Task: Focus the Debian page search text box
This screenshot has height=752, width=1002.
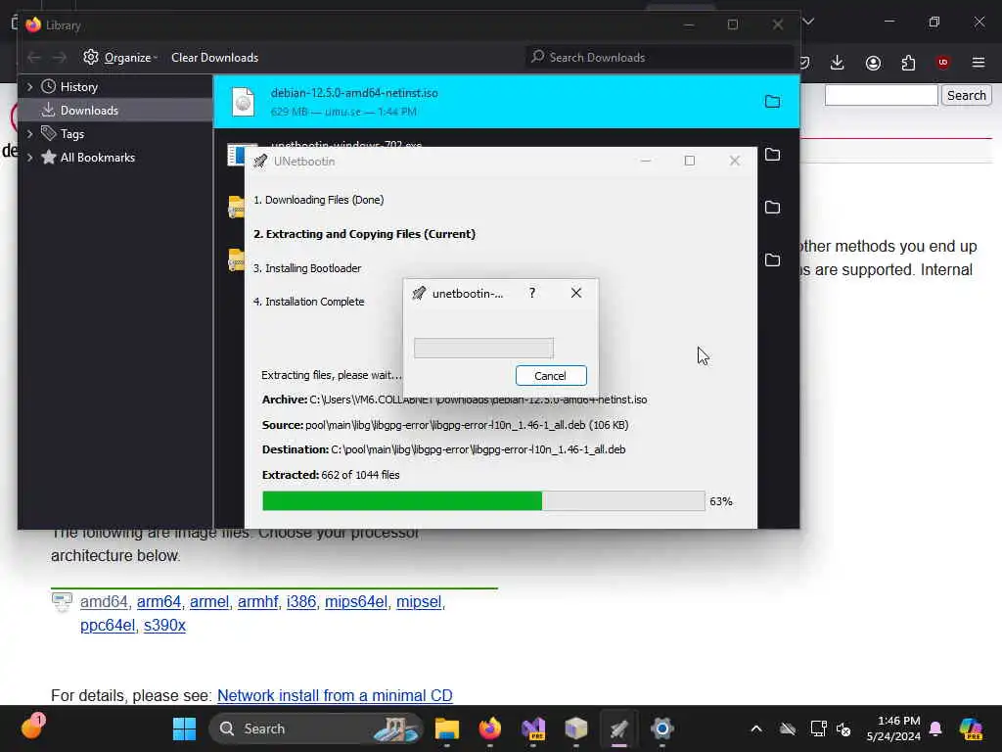Action: [882, 95]
